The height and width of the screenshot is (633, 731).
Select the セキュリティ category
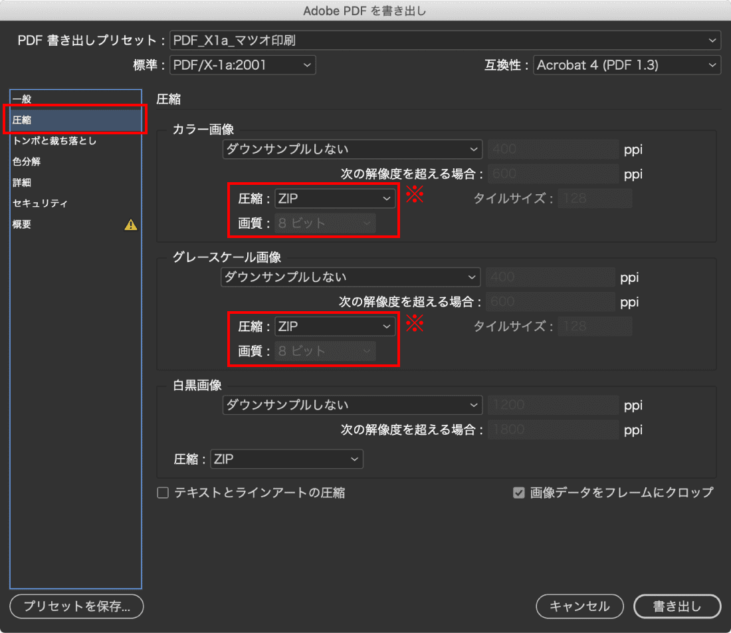(x=76, y=203)
